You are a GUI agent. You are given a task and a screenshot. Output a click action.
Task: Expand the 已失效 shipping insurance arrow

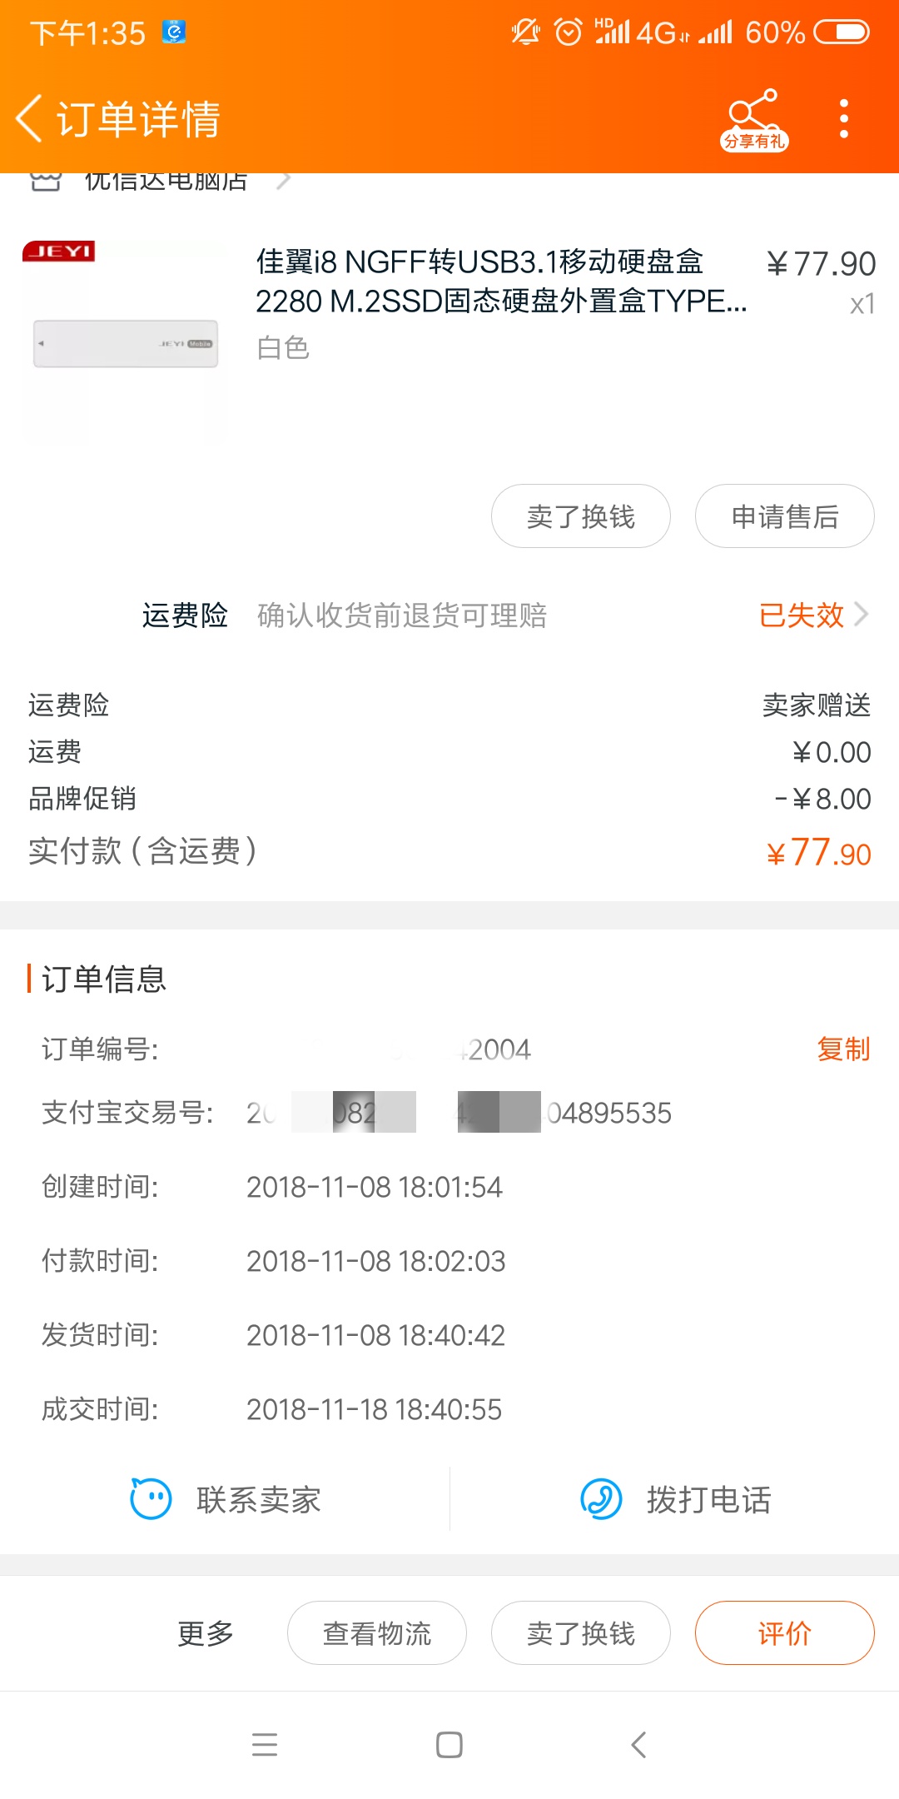[x=862, y=615]
